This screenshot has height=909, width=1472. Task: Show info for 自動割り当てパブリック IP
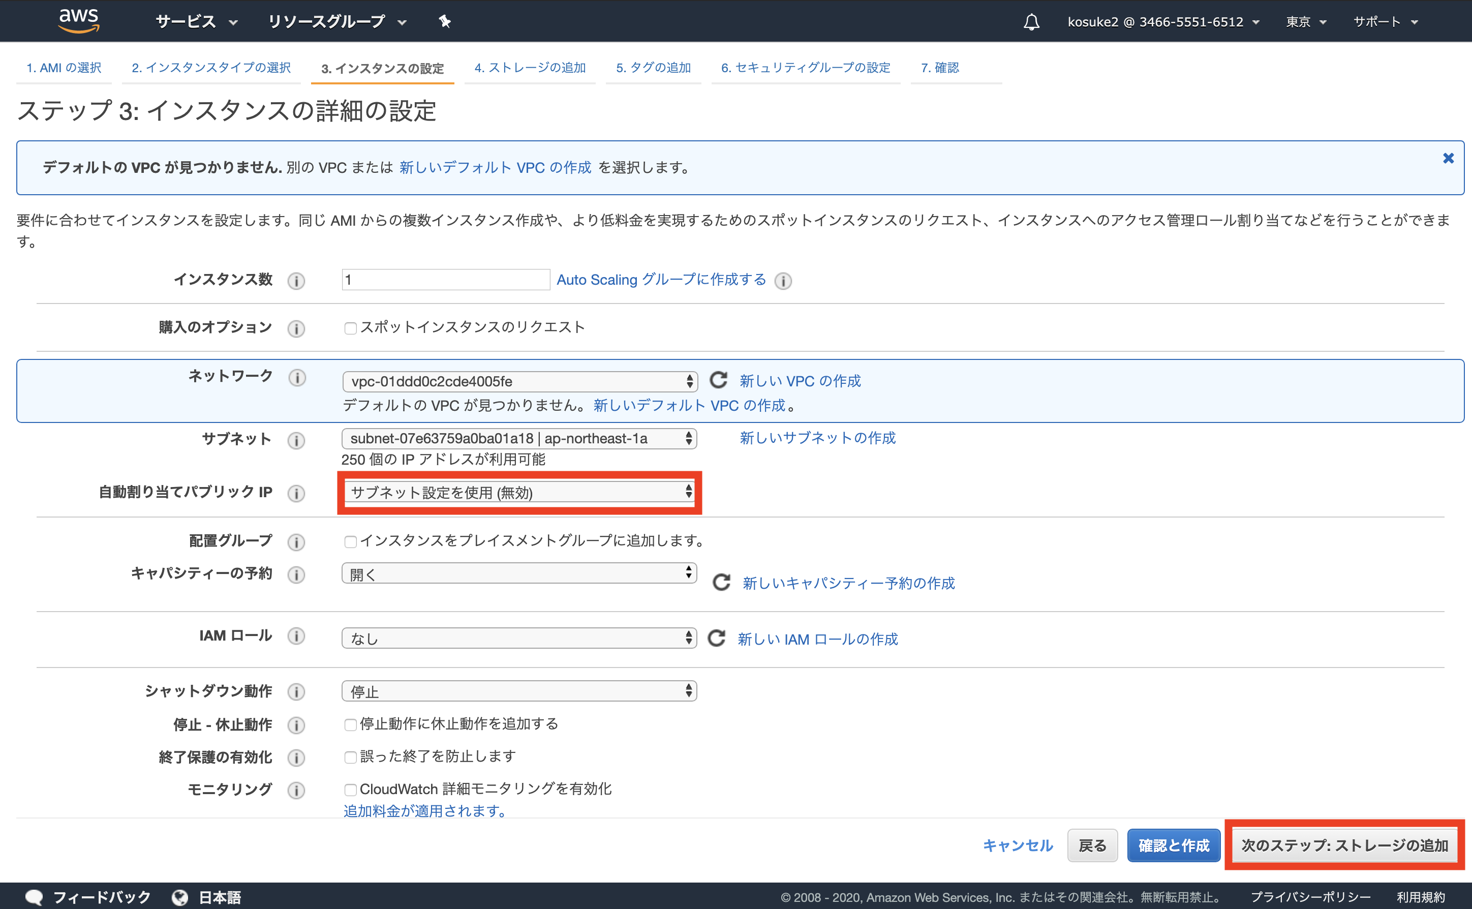click(296, 494)
